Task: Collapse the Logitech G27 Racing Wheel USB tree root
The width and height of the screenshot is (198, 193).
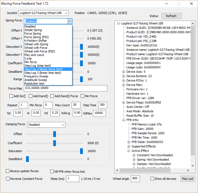Action: [118, 24]
